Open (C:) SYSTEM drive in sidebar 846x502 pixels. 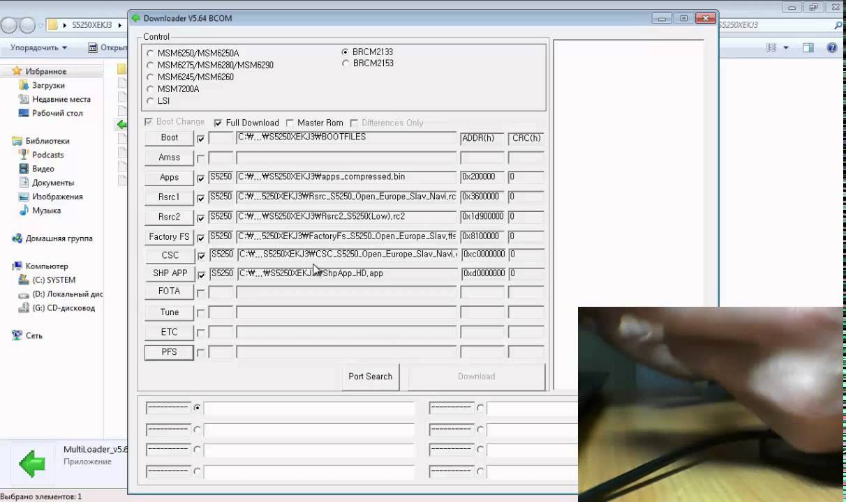point(54,280)
